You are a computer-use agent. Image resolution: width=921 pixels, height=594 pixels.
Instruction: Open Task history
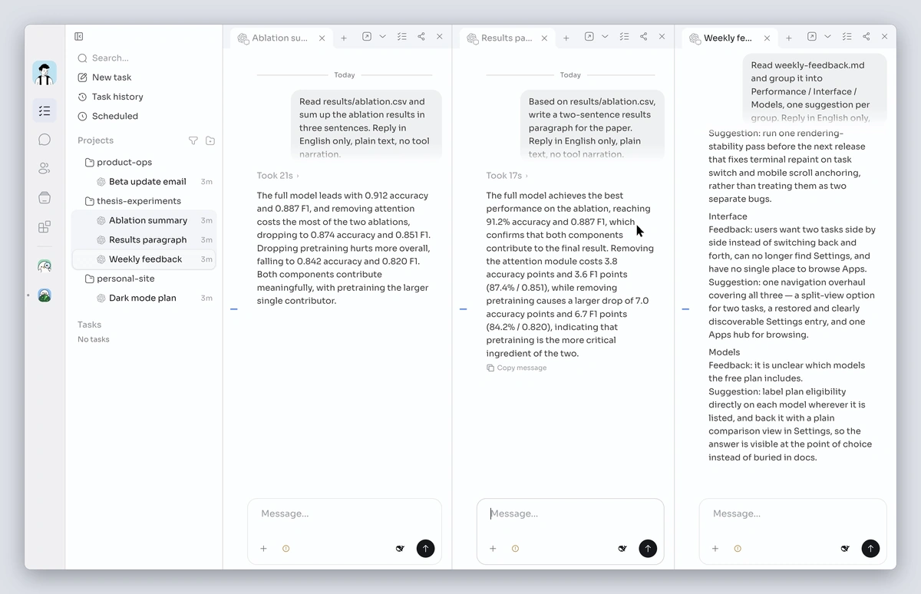(x=111, y=97)
